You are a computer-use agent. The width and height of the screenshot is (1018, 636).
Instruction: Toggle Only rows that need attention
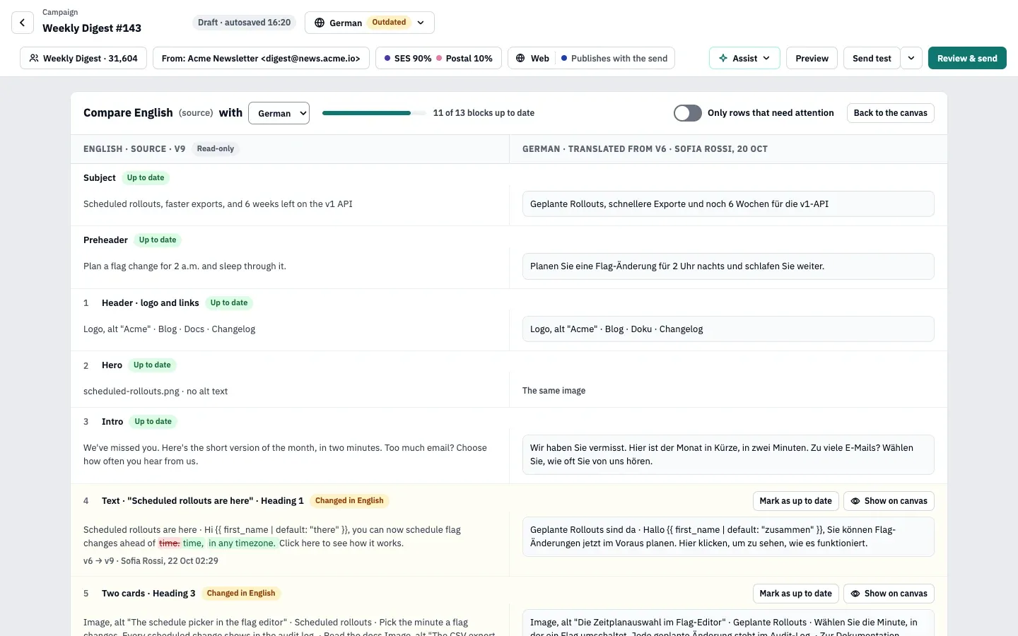[687, 113]
